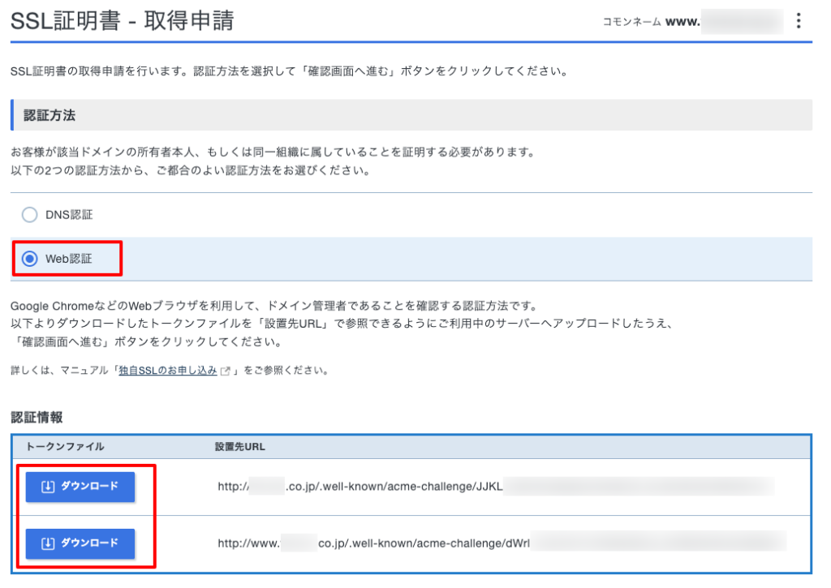Download the token file for the www URL
This screenshot has height=588, width=831.
(80, 543)
